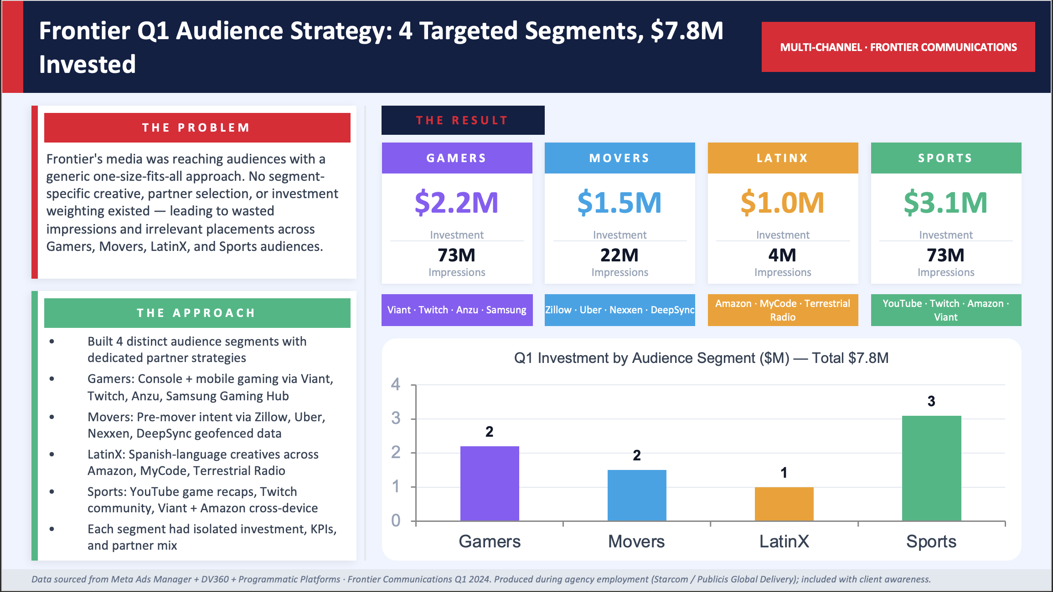This screenshot has width=1053, height=592.
Task: Click the Viant · Twitch · Anzu · Samsung partner tag
Action: 457,310
